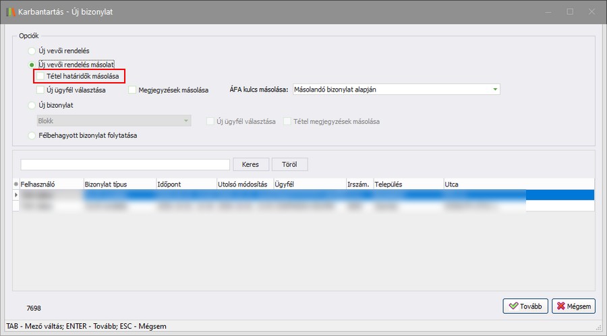The width and height of the screenshot is (607, 336).
Task: Click the Ügyfél column header
Action: pos(308,184)
